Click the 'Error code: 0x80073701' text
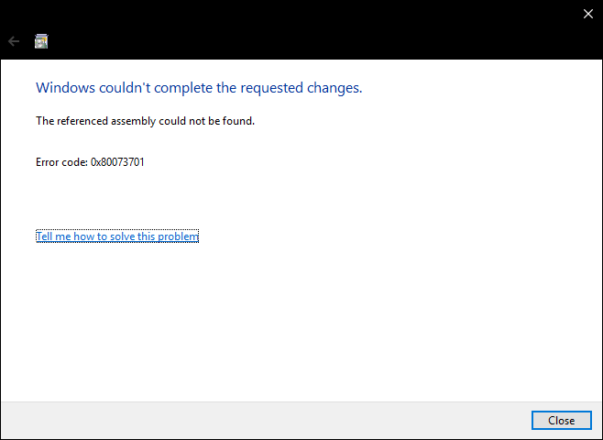603x440 pixels. (x=90, y=162)
